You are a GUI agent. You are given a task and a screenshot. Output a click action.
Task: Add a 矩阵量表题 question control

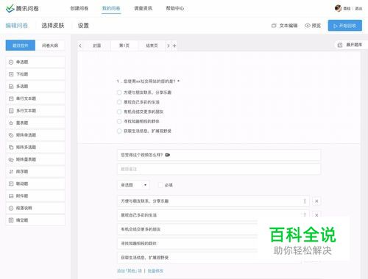click(35, 159)
